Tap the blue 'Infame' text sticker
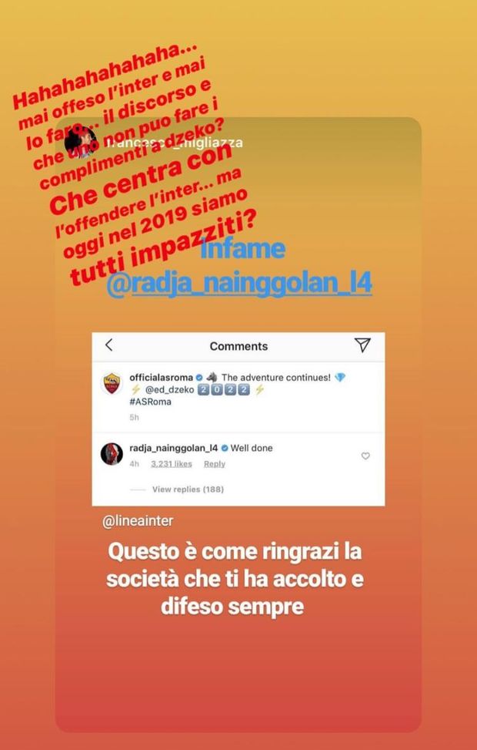Viewport: 477px width, 750px height. pyautogui.click(x=242, y=249)
